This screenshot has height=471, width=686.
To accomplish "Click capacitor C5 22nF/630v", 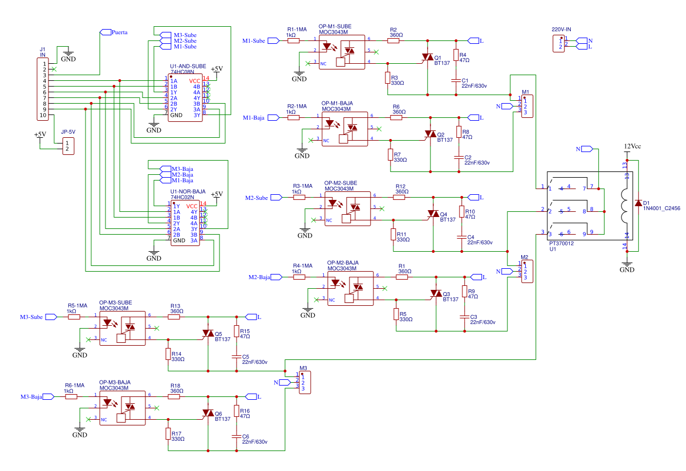I will (236, 357).
